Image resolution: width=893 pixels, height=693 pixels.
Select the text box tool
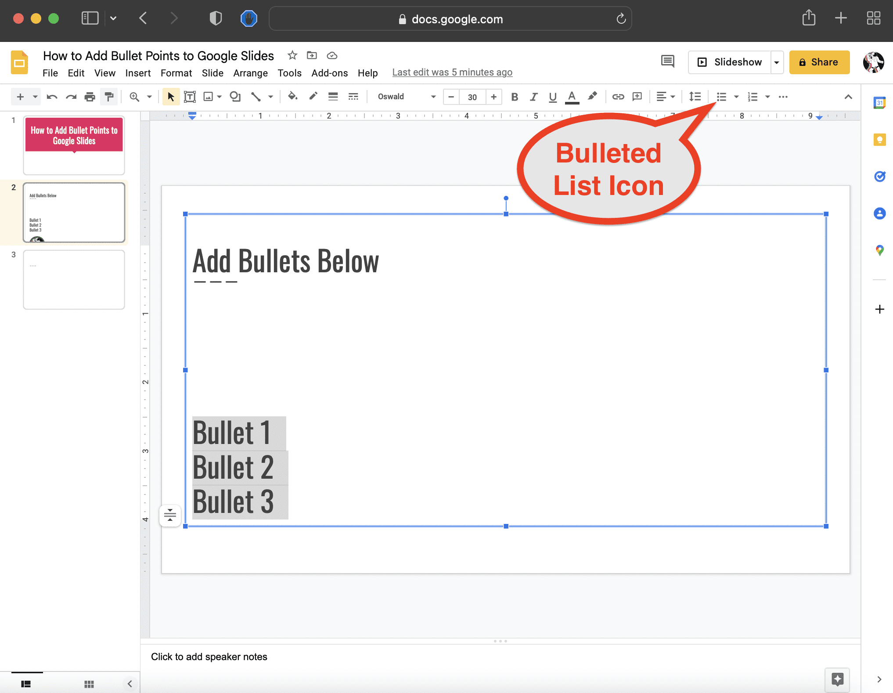[x=190, y=97]
